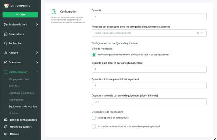Go to Catalogue de produits
Viewport: 217px width, 140px height.
click(21, 93)
